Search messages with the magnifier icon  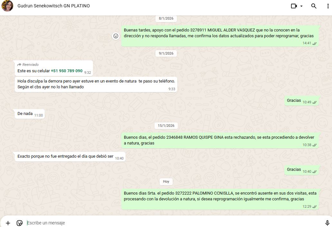click(x=314, y=6)
